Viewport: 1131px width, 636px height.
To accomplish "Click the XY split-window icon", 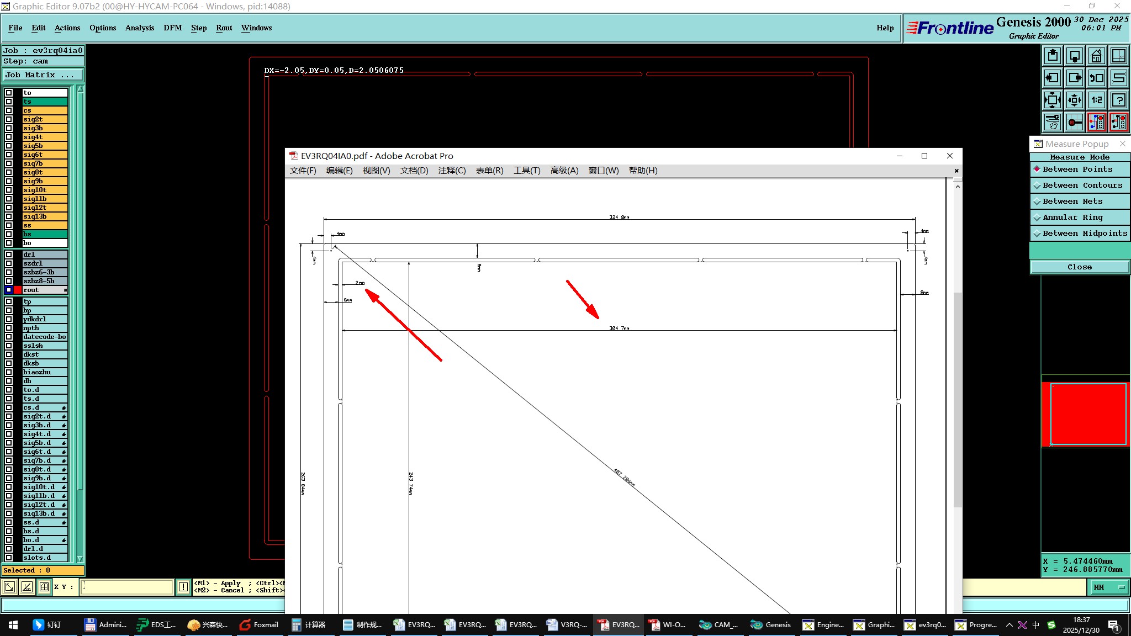I will coord(1119,56).
